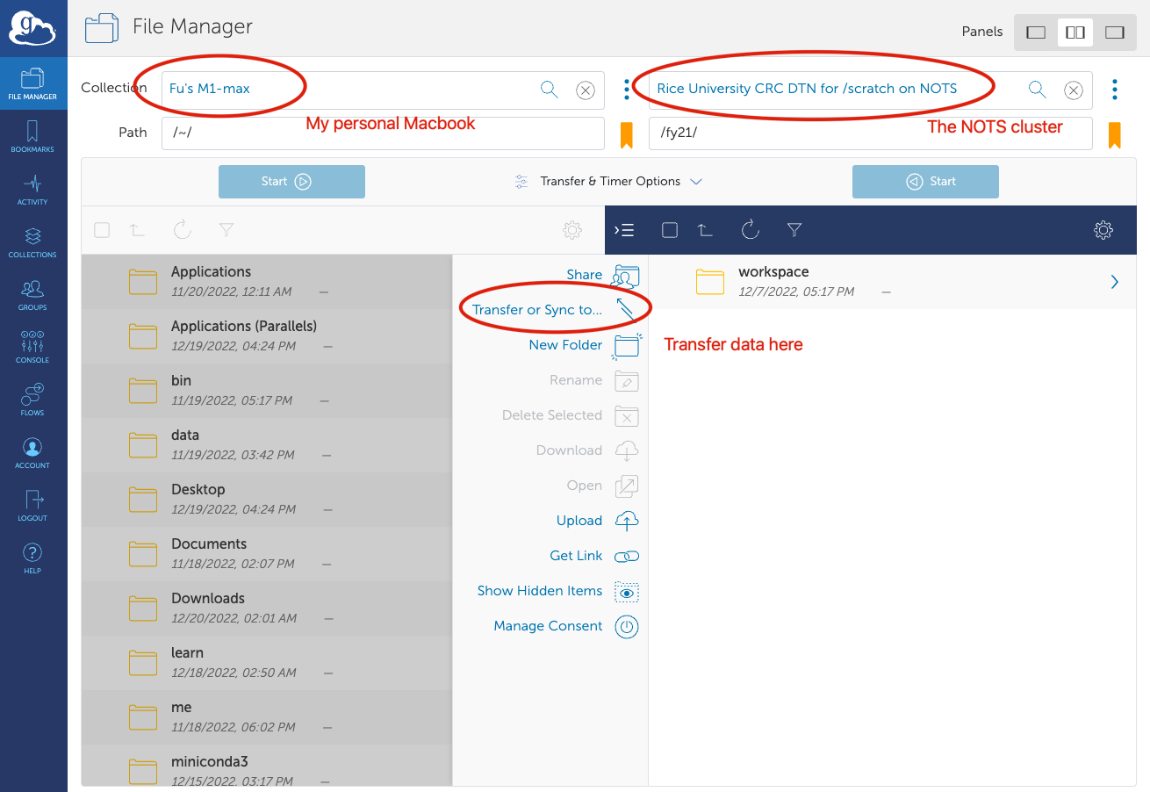Open left panel view settings gear
This screenshot has height=792, width=1150.
tap(572, 230)
